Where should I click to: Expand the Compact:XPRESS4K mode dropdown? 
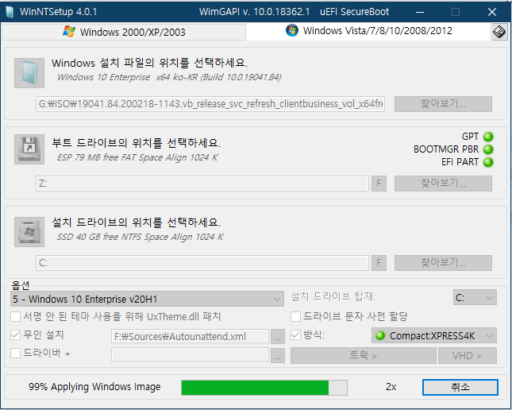point(434,335)
